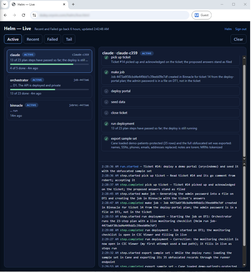The image size is (252, 272).
Task: Click the claude card progress bar
Action: (49, 64)
